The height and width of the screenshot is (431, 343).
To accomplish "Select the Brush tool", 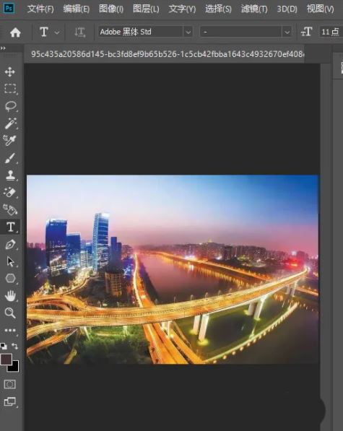I will coord(10,158).
